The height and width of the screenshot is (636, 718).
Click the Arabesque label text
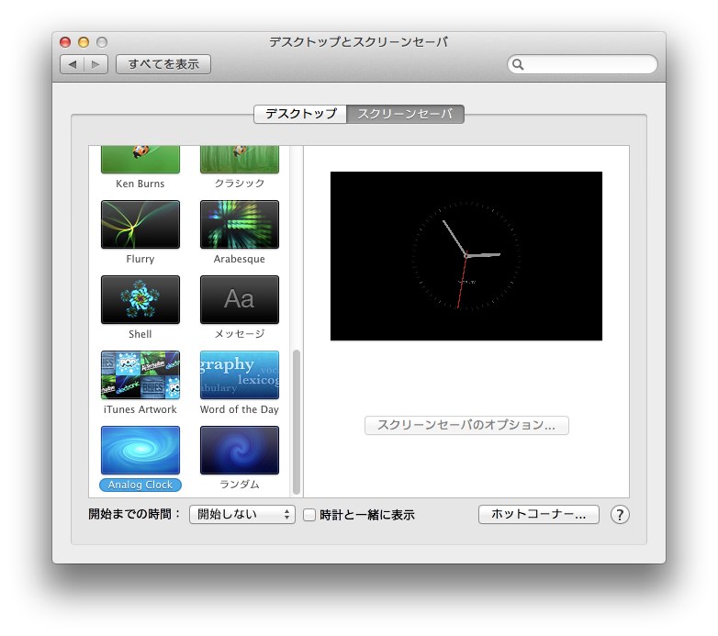239,259
